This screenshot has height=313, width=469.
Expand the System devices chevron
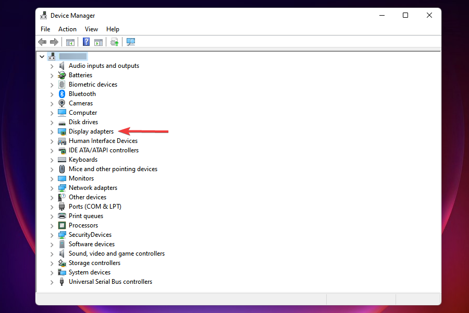pyautogui.click(x=52, y=272)
